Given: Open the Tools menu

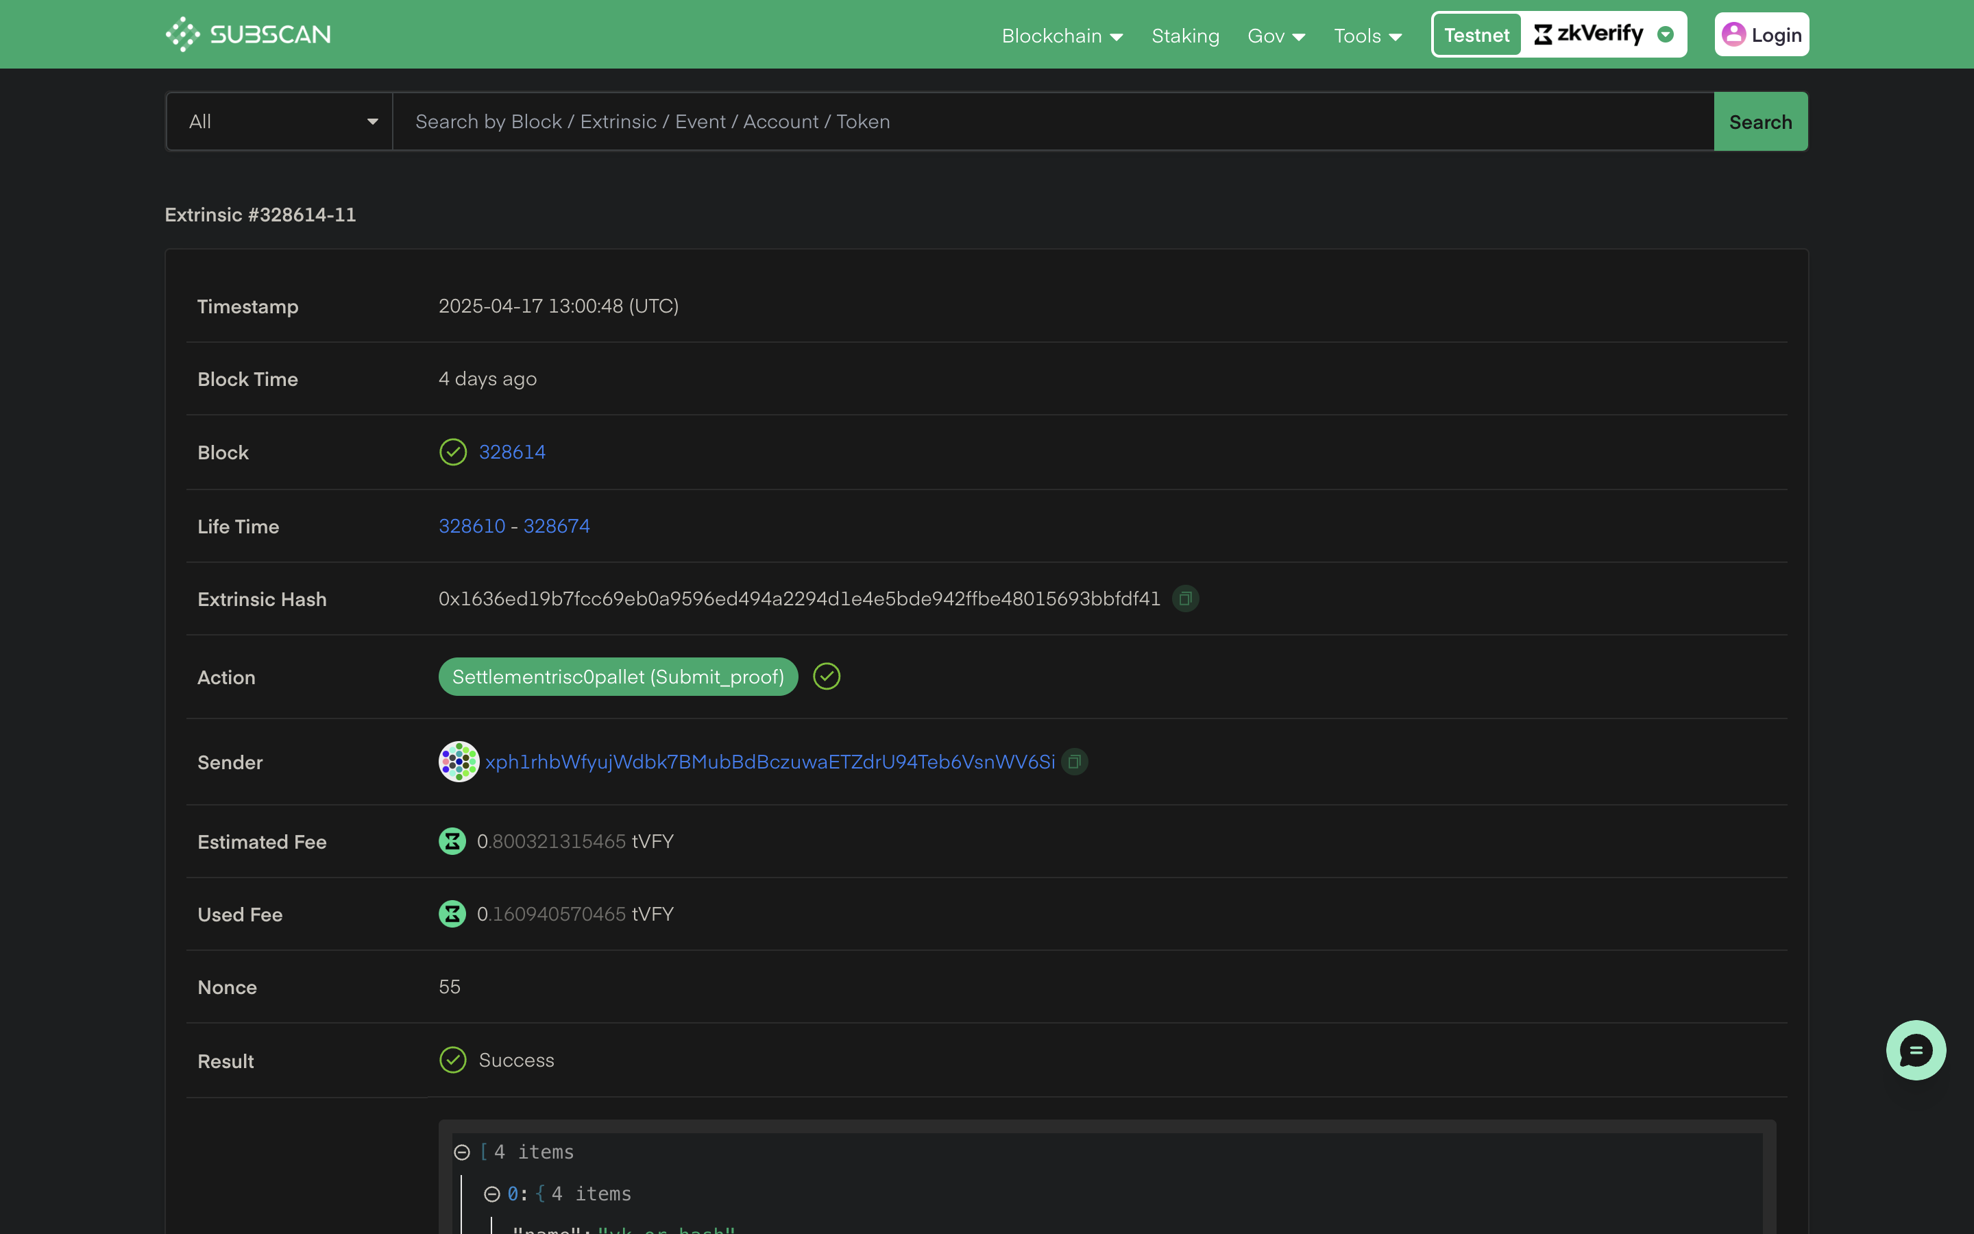Looking at the screenshot, I should coord(1367,36).
